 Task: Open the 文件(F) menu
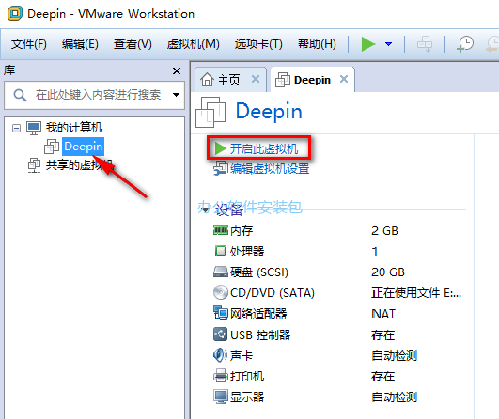pos(28,44)
